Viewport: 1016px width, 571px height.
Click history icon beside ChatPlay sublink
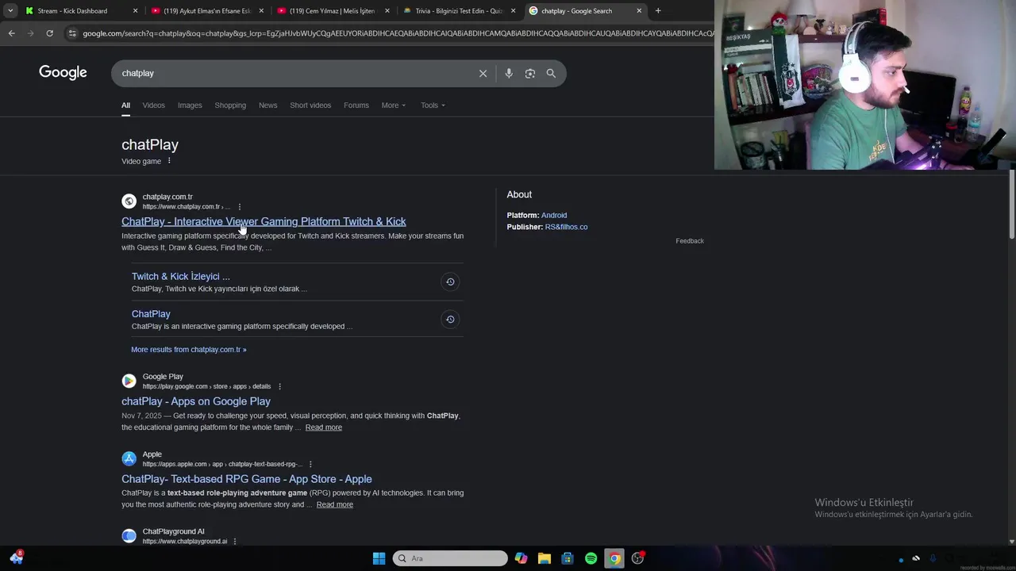(x=450, y=319)
